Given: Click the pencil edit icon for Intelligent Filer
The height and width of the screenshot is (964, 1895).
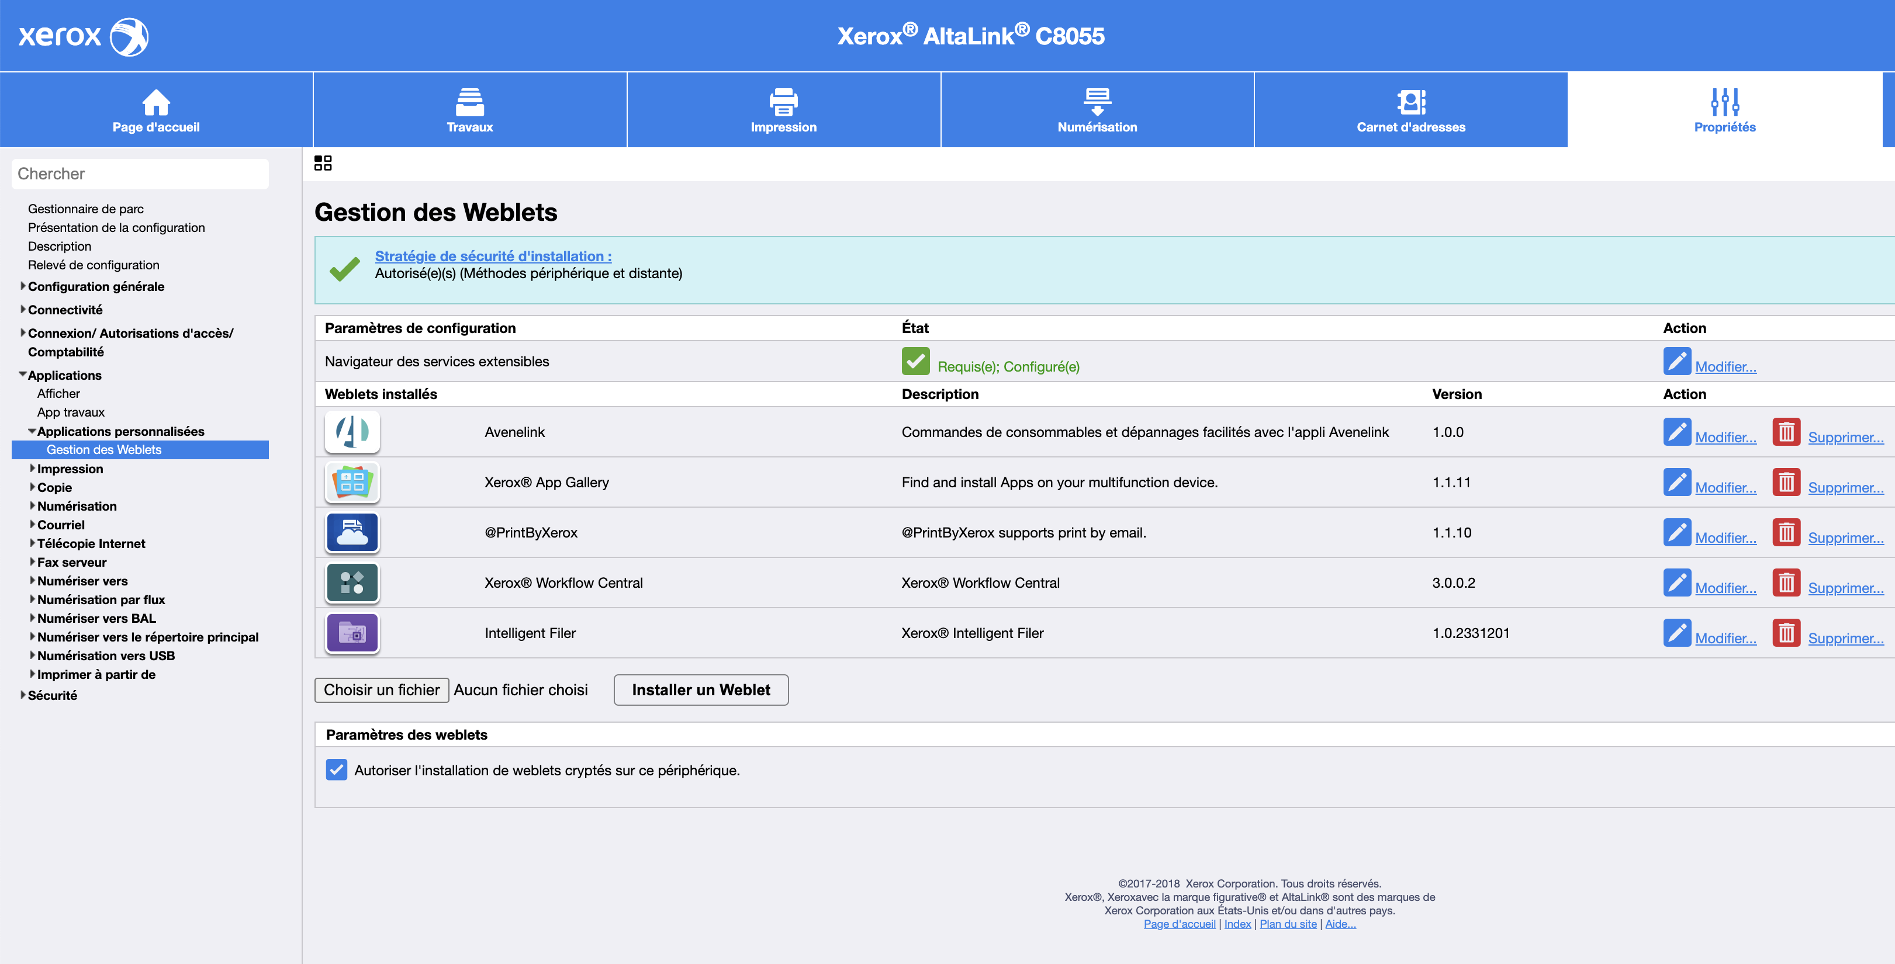Looking at the screenshot, I should (x=1676, y=632).
